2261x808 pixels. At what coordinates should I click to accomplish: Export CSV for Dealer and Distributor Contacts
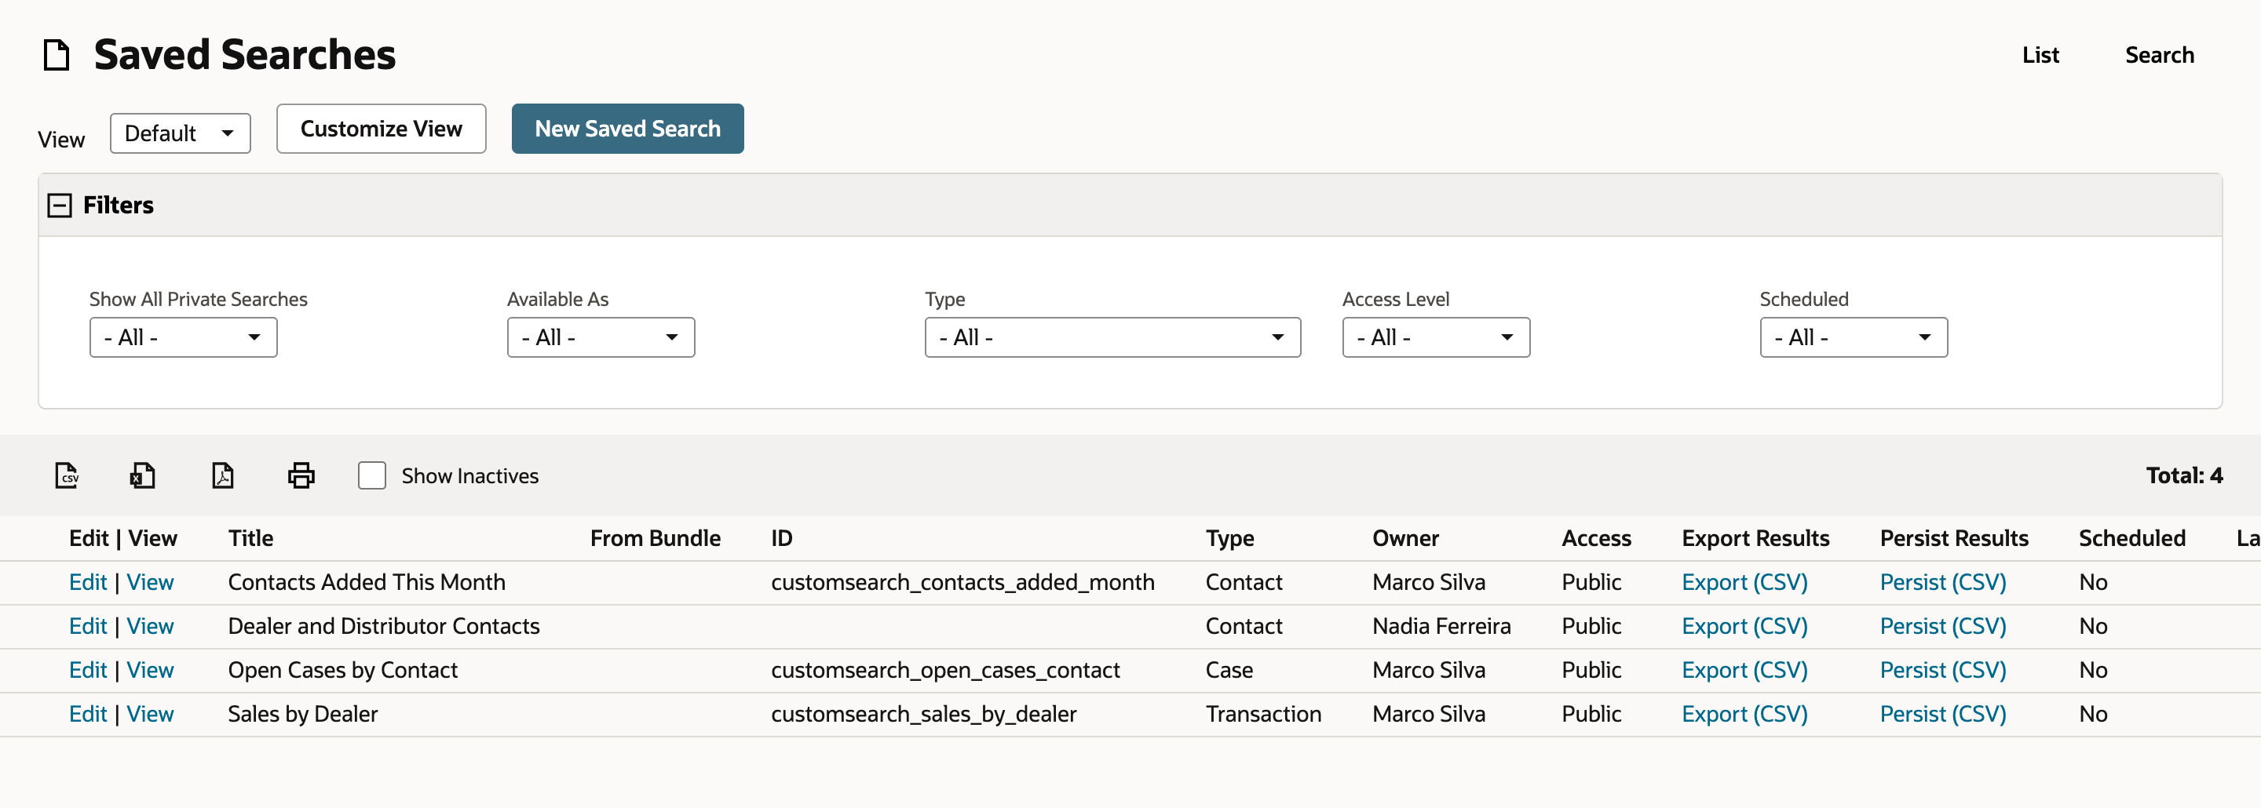(1744, 627)
